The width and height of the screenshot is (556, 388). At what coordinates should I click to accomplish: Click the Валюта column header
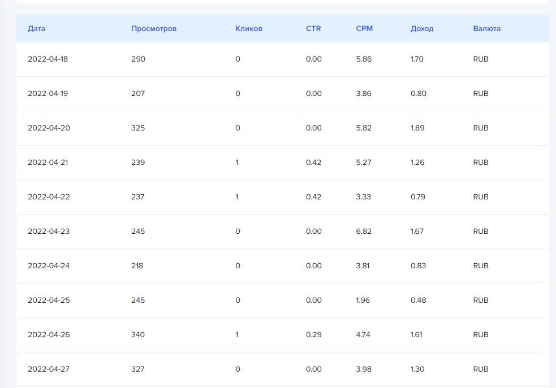click(x=486, y=29)
